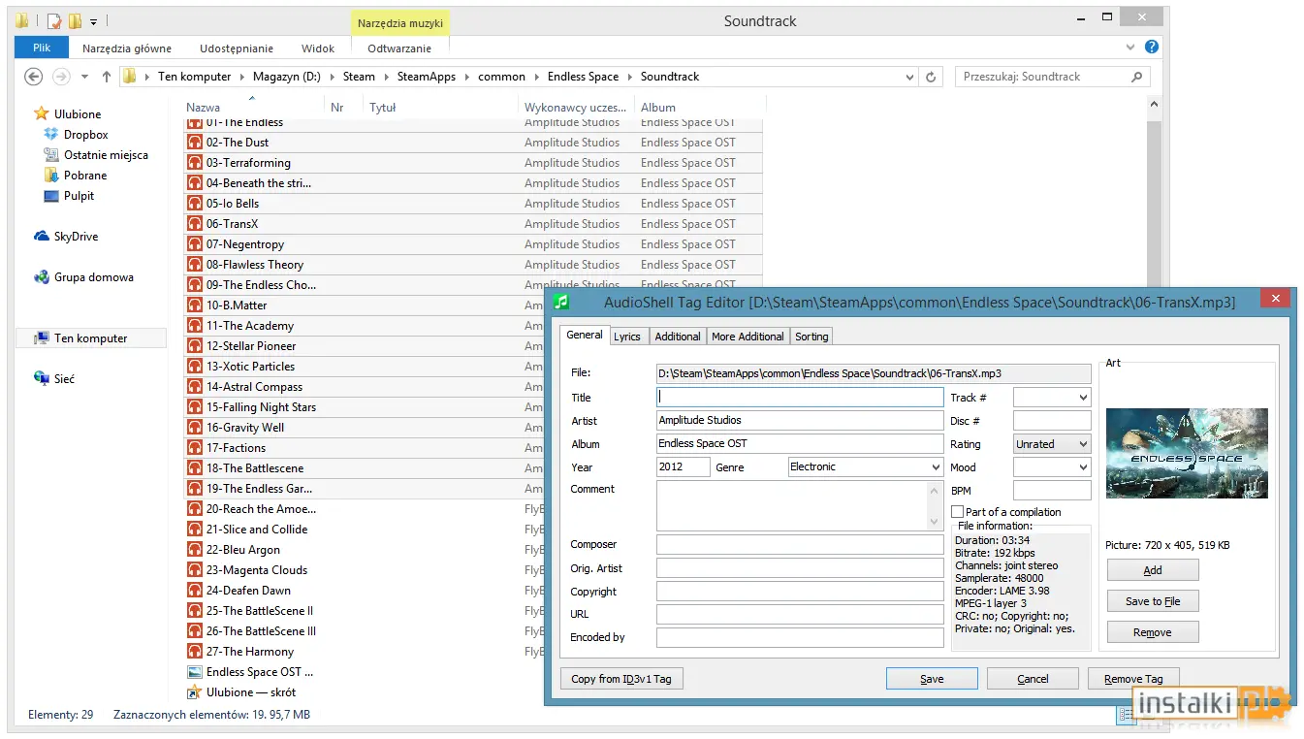Click the Up one level arrow
The width and height of the screenshot is (1304, 739).
click(107, 77)
